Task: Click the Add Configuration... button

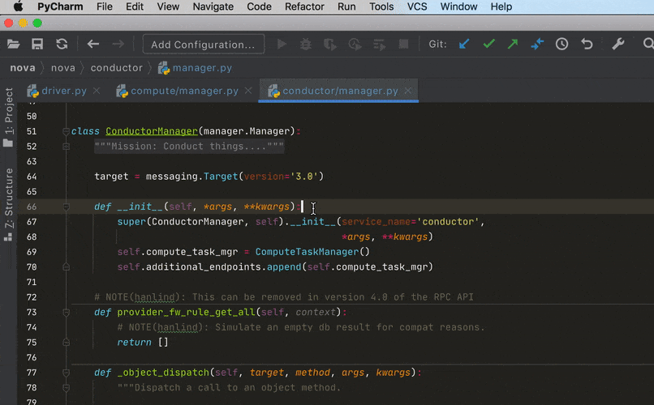Action: 204,45
